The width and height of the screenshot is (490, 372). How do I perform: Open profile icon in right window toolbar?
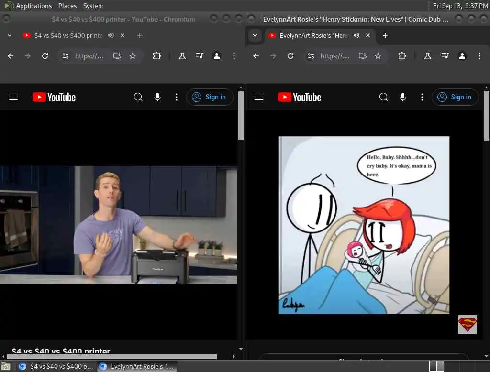462,56
